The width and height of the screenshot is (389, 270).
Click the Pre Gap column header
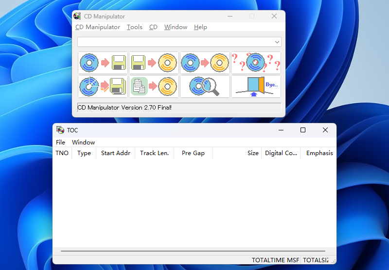[193, 153]
